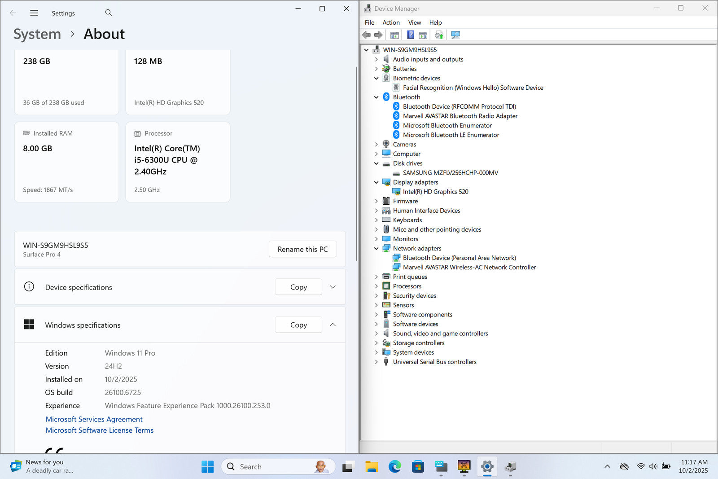Open the Microsoft Software License Terms link

(100, 430)
